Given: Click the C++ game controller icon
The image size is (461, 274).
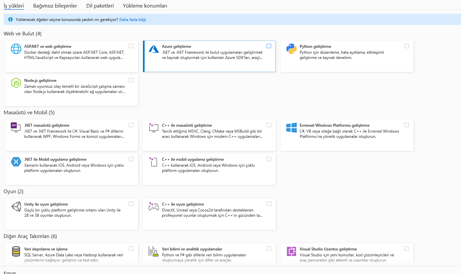Looking at the screenshot, I should 154,207.
